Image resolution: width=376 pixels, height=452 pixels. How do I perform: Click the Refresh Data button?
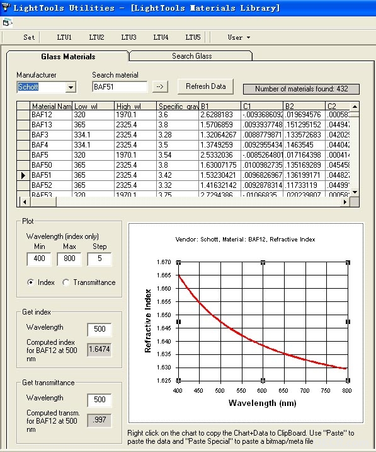205,86
